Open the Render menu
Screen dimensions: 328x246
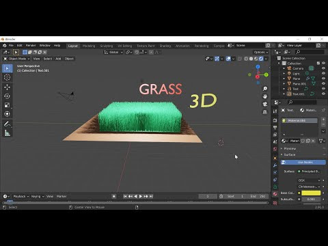[x=31, y=46]
